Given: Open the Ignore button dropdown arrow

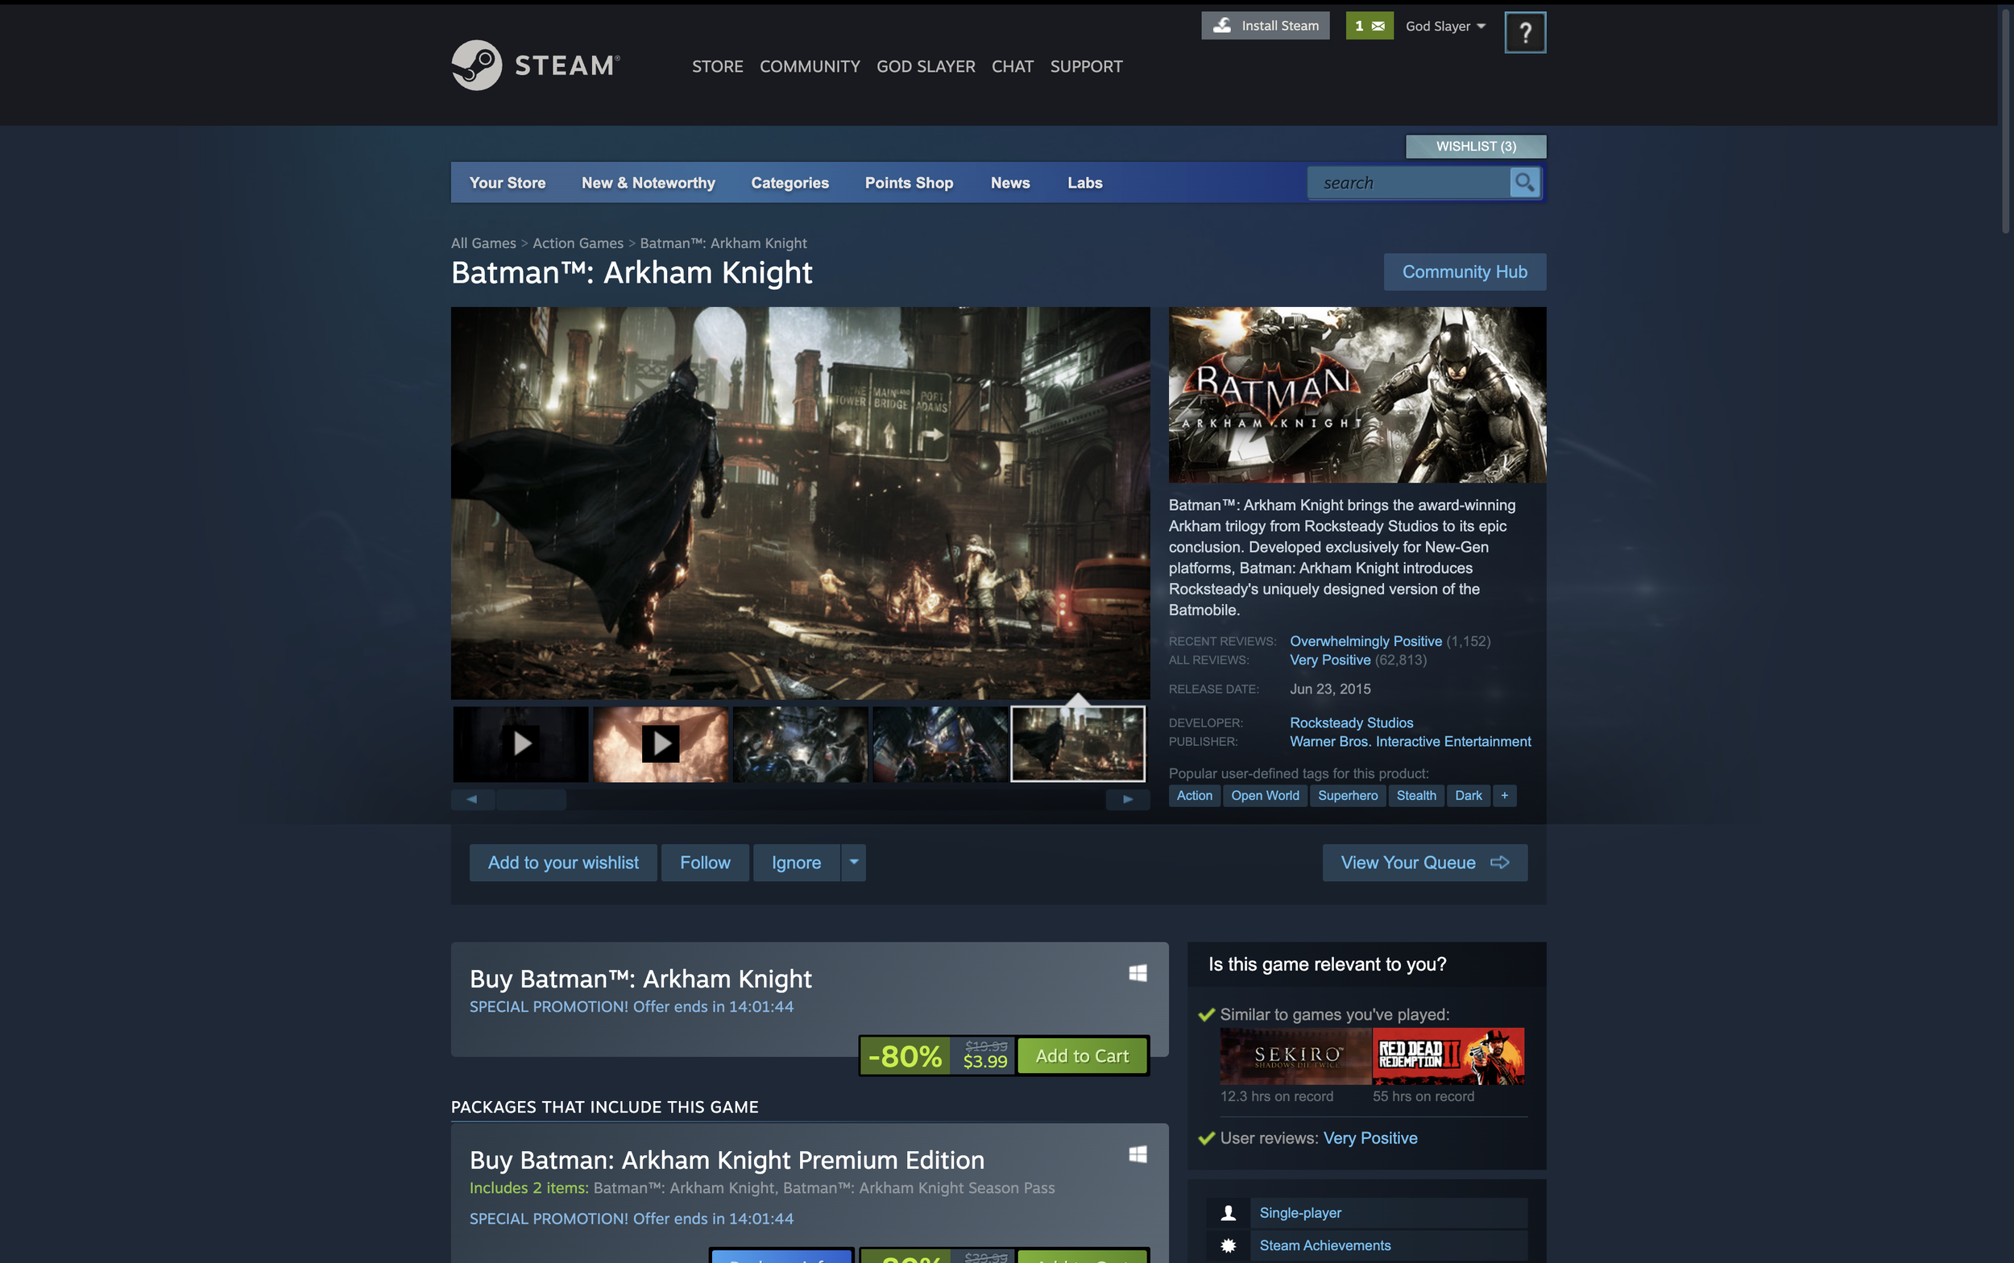Looking at the screenshot, I should [x=853, y=862].
